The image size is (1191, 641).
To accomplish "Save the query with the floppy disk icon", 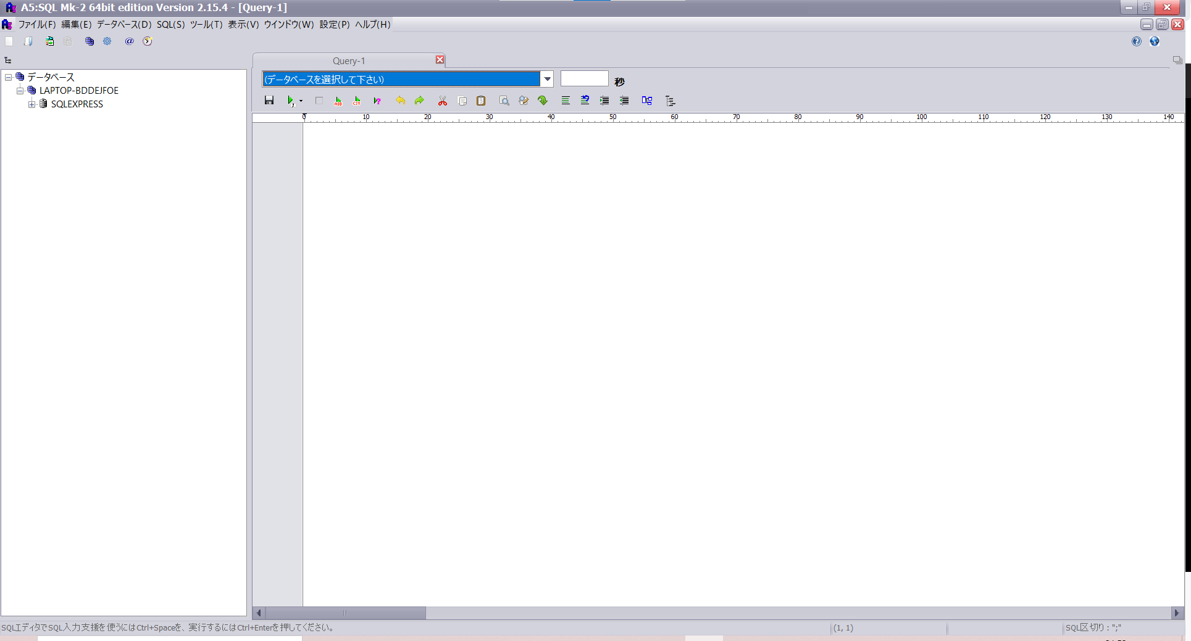I will pos(269,101).
